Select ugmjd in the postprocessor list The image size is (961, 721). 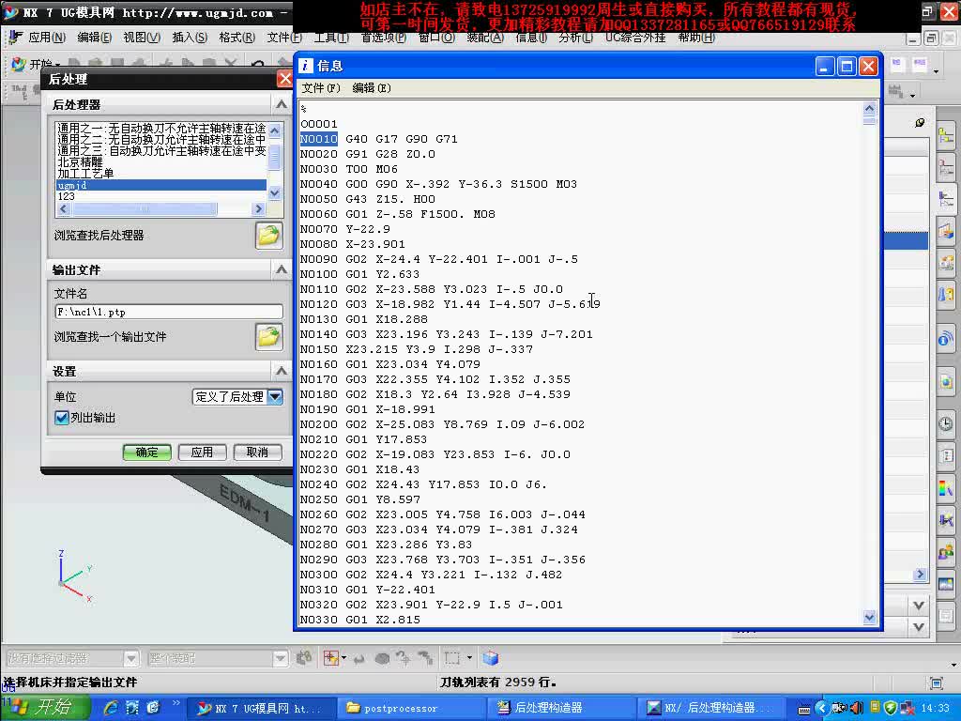click(x=161, y=185)
